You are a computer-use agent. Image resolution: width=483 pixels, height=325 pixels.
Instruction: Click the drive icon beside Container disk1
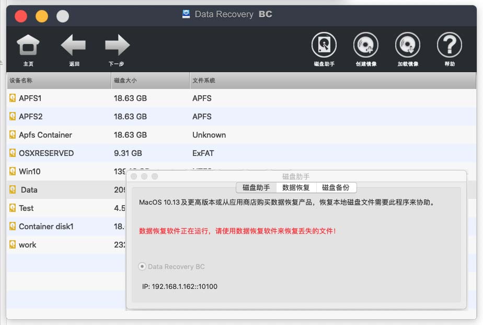click(13, 226)
